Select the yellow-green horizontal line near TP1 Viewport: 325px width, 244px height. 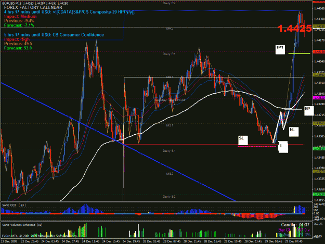point(299,54)
